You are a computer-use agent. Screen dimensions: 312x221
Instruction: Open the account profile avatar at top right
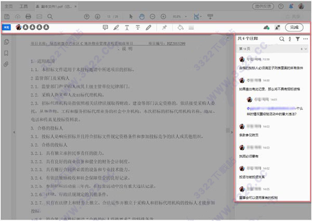[x=301, y=6]
